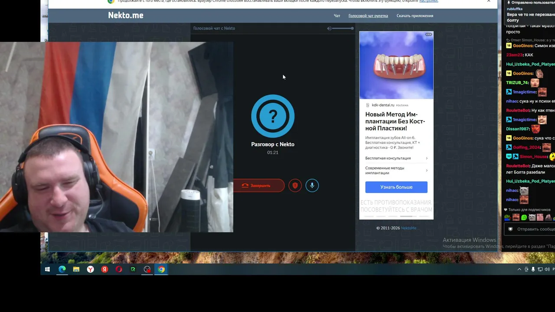Click the streamer webcam overlay
The height and width of the screenshot is (312, 555).
[117, 137]
